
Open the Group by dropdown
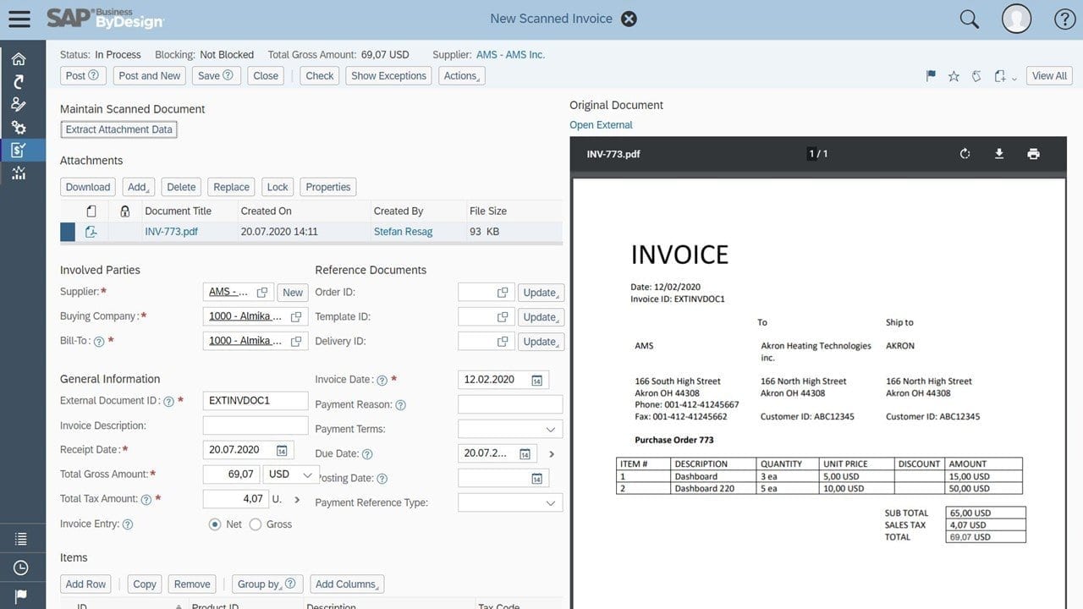pos(267,584)
